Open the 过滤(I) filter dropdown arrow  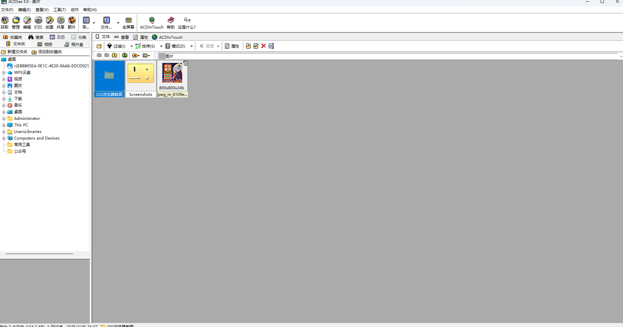[132, 46]
